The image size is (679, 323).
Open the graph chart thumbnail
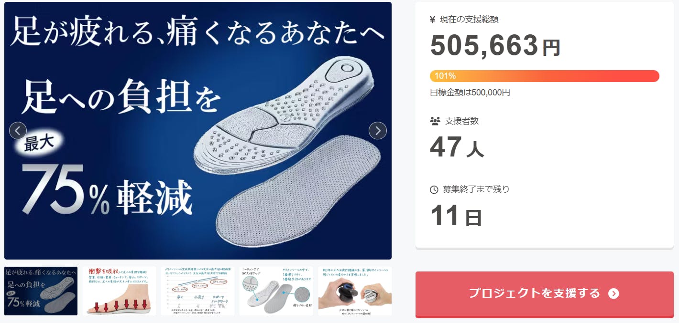tap(198, 291)
